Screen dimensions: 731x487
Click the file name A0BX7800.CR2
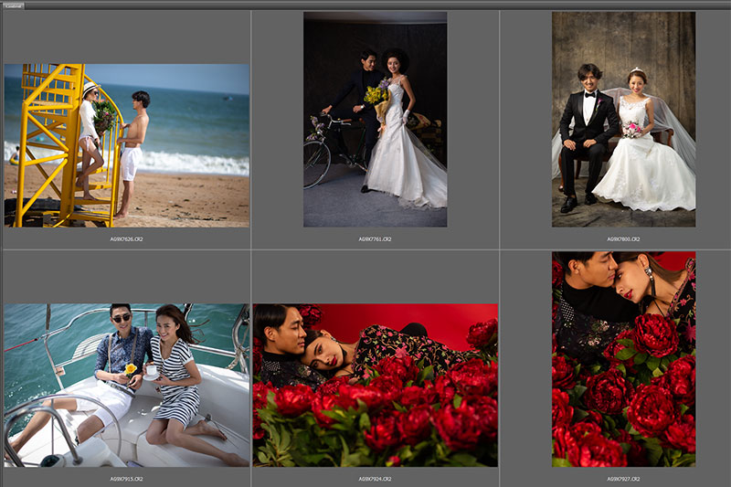[623, 239]
